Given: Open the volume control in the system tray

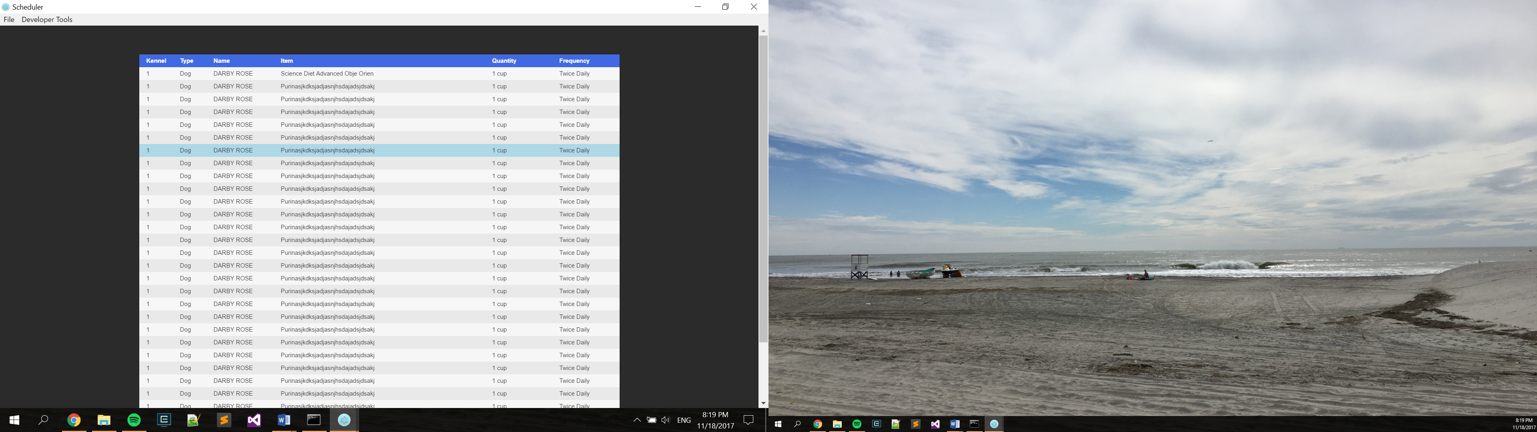Looking at the screenshot, I should tap(666, 420).
